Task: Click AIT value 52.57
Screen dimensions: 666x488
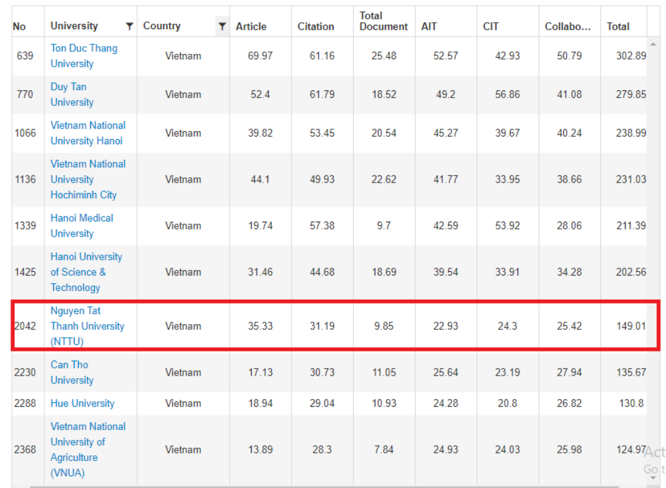Action: click(446, 56)
